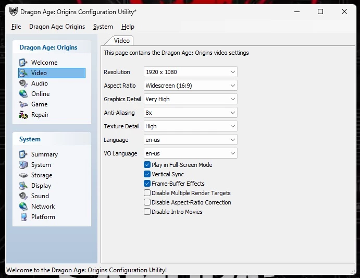
Task: Uncheck Play in Full-Screen Mode
Action: pyautogui.click(x=147, y=165)
